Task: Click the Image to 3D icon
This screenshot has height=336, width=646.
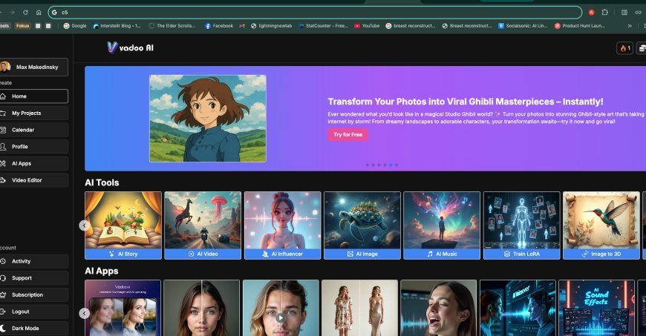Action: pos(585,254)
